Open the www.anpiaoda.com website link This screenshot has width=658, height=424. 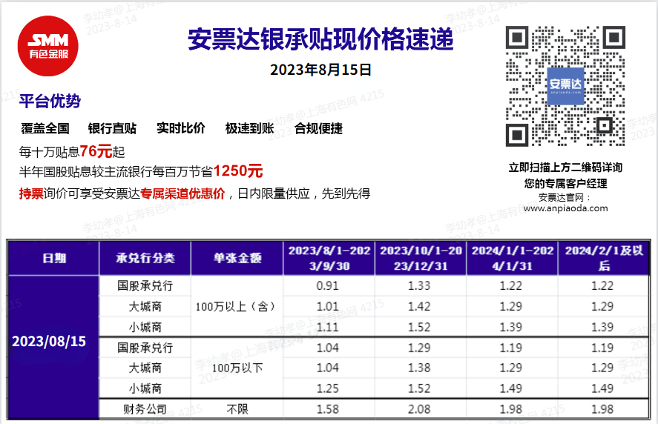(x=565, y=208)
